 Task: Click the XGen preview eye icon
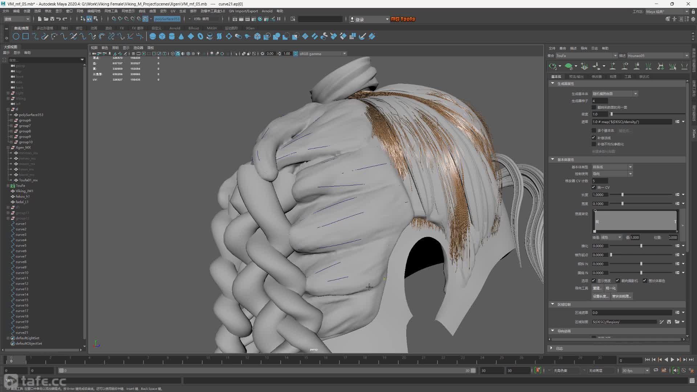[x=553, y=66]
